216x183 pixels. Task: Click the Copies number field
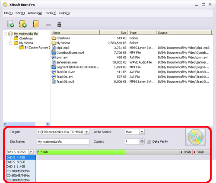click(x=132, y=141)
